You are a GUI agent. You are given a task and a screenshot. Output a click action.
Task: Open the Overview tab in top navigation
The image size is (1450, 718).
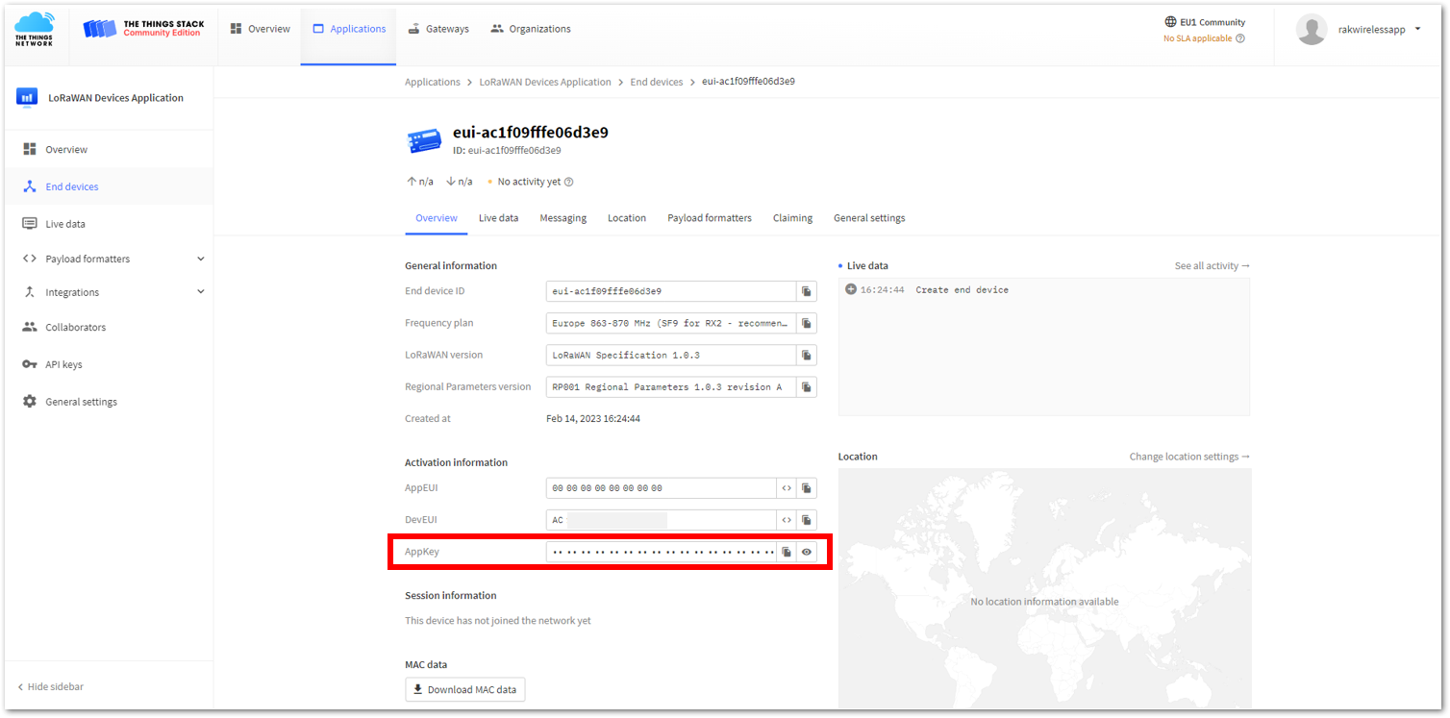[x=261, y=29]
